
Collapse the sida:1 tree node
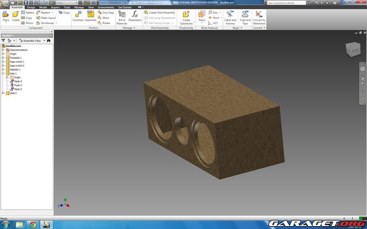tap(3, 73)
